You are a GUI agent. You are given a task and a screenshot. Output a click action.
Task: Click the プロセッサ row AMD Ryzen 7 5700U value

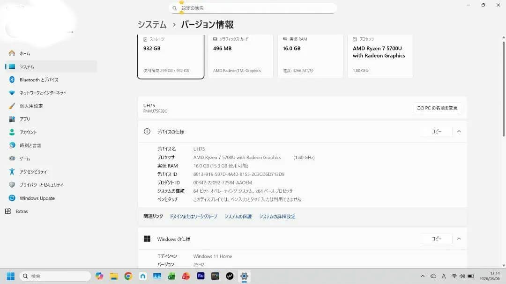click(x=254, y=157)
